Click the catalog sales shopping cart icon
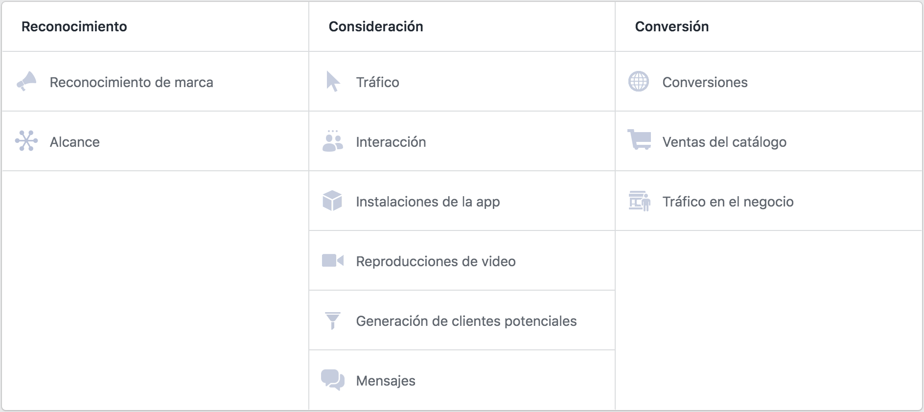 [x=639, y=139]
